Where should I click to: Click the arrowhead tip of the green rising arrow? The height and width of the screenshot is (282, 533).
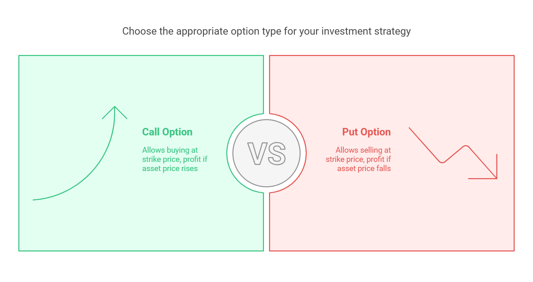115,107
